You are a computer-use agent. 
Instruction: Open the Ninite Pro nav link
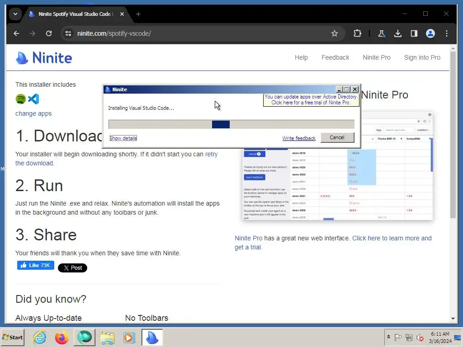click(377, 57)
